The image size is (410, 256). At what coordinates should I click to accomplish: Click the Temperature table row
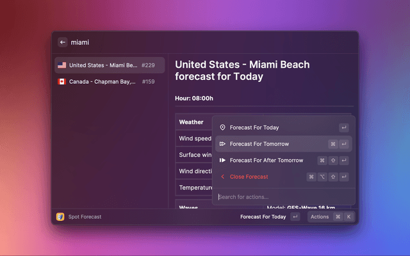pos(194,188)
